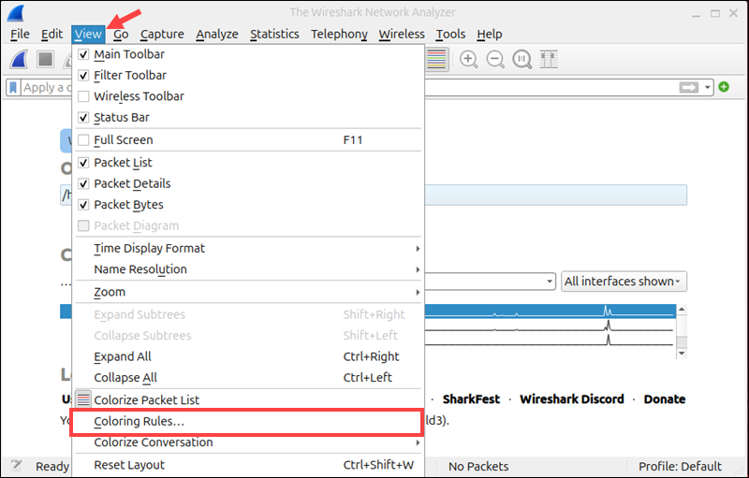The width and height of the screenshot is (749, 478).
Task: Click the apply filter arrow button
Action: (689, 87)
